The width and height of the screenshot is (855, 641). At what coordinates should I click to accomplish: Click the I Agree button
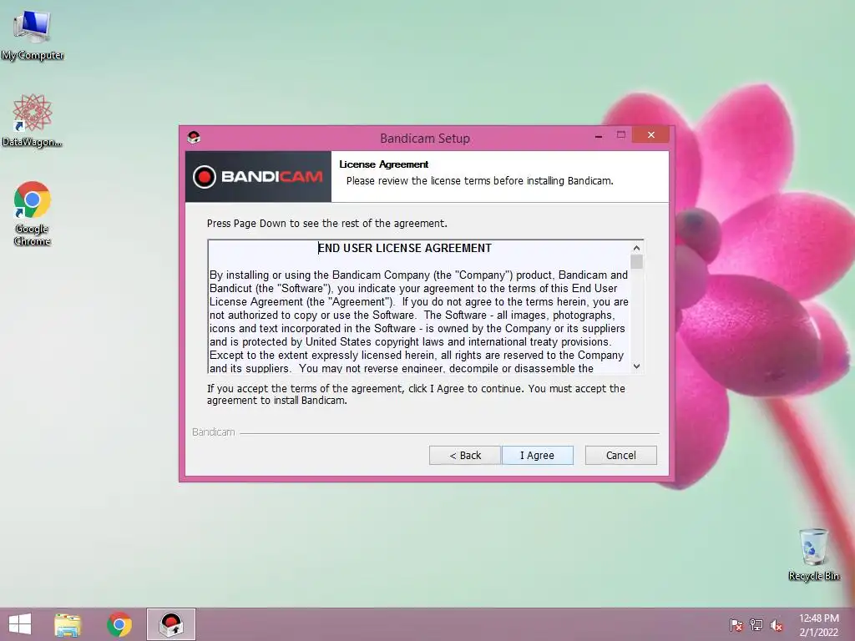[x=537, y=455]
